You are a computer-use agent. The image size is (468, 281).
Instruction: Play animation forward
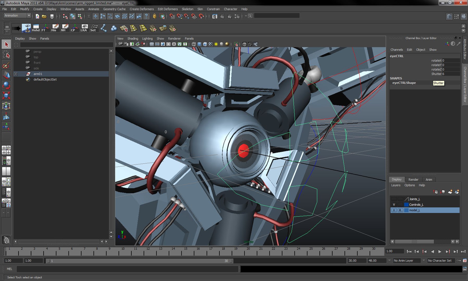(x=440, y=252)
